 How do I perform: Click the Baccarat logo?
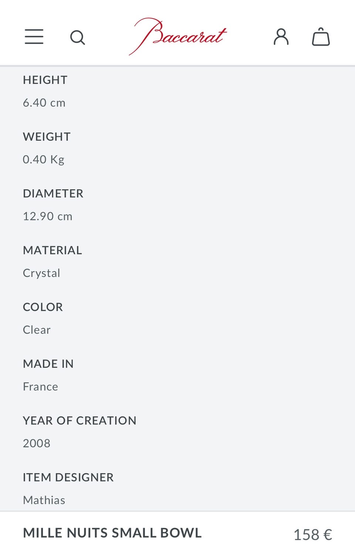pos(178,36)
